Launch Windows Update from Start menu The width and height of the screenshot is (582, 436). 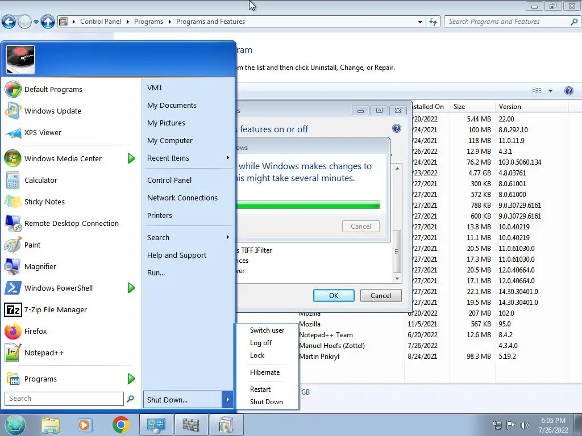coord(52,111)
